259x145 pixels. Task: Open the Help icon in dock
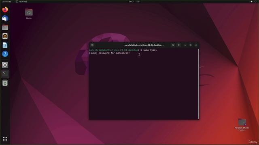click(5, 54)
